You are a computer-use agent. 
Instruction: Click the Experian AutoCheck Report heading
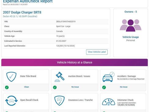click(28, 1)
